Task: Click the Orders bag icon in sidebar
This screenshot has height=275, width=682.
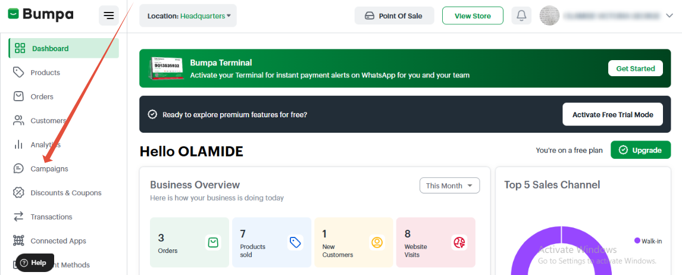Action: (x=18, y=96)
